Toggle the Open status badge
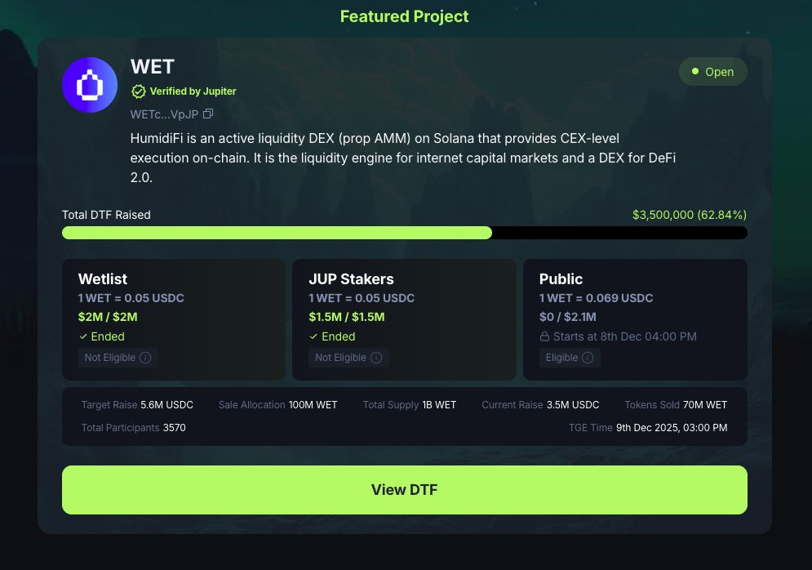Image resolution: width=812 pixels, height=570 pixels. [x=712, y=72]
